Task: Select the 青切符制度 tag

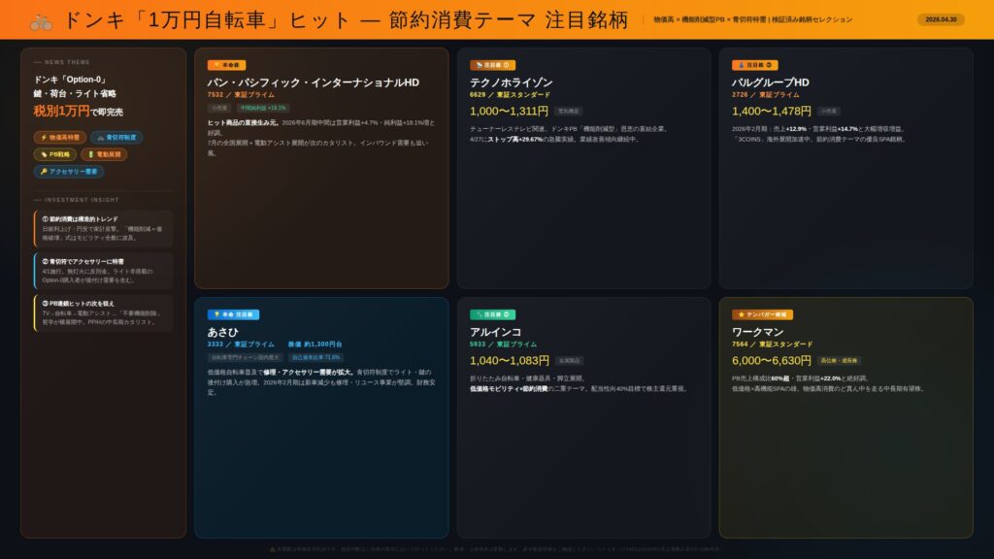Action: [x=118, y=138]
